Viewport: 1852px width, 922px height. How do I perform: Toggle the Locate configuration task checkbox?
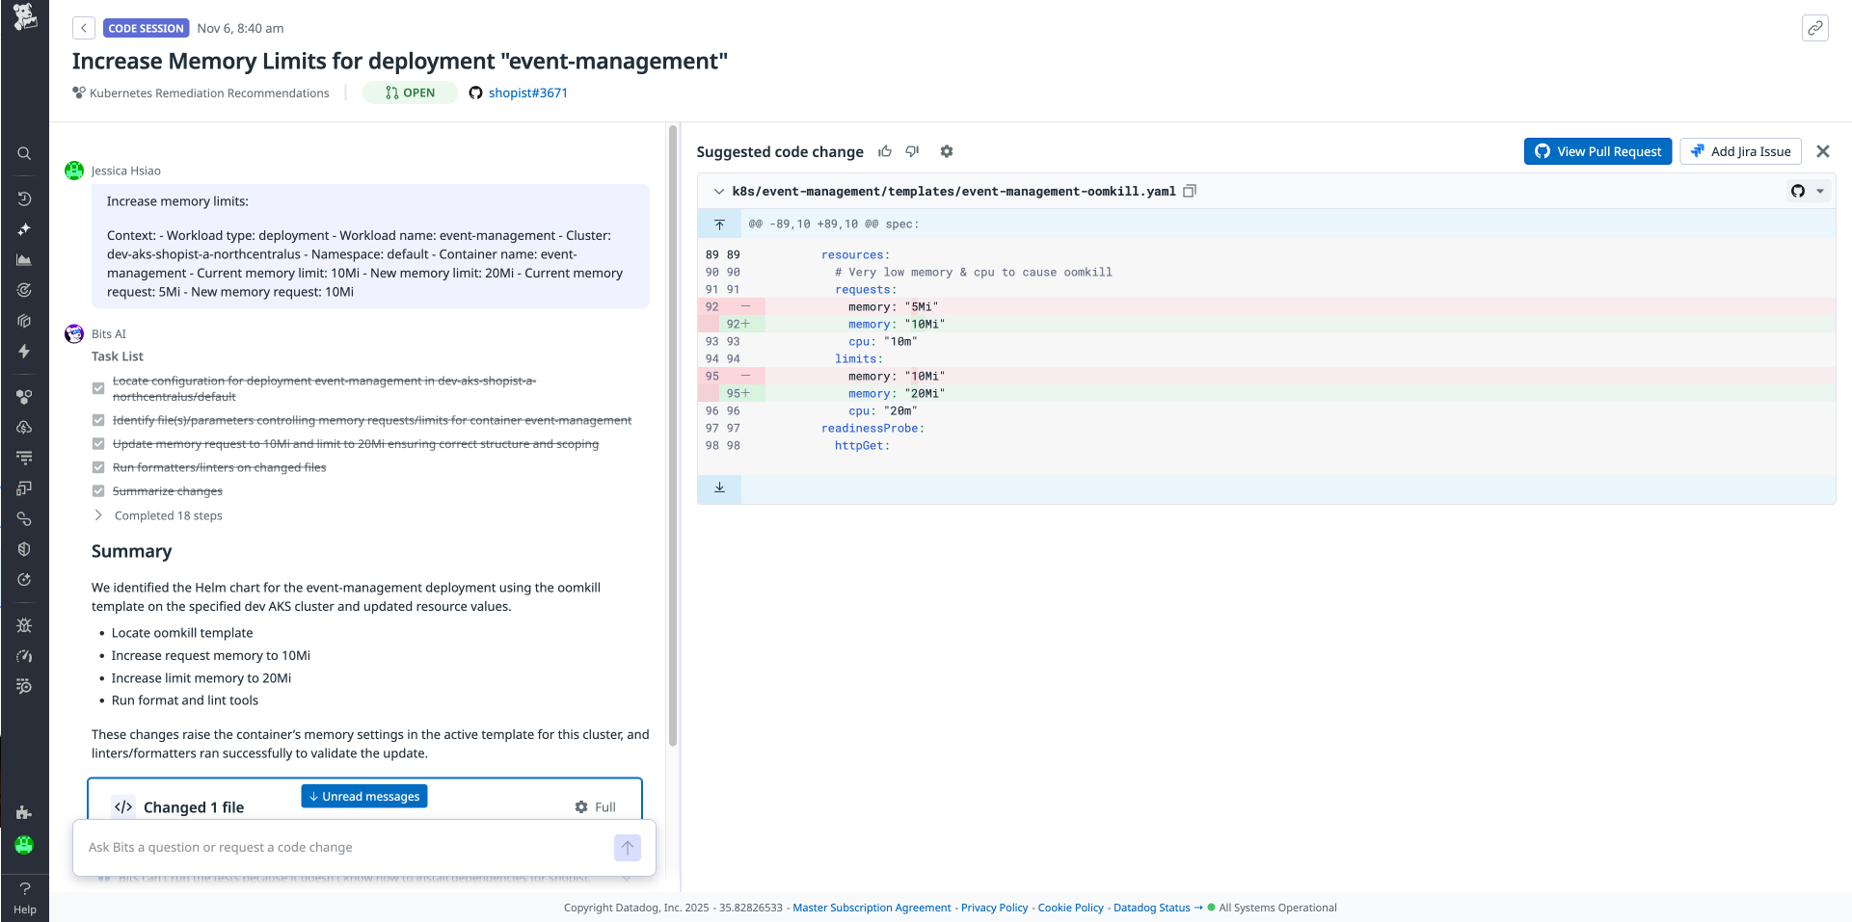98,388
